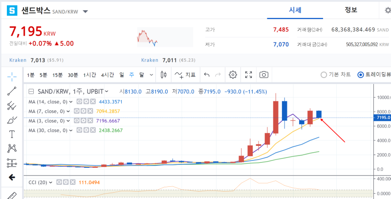Select 15분 timeframe

(x=57, y=75)
